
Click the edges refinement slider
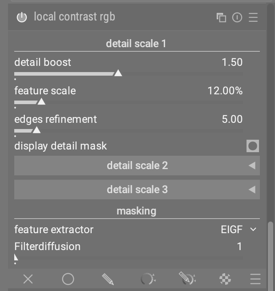click(129, 131)
